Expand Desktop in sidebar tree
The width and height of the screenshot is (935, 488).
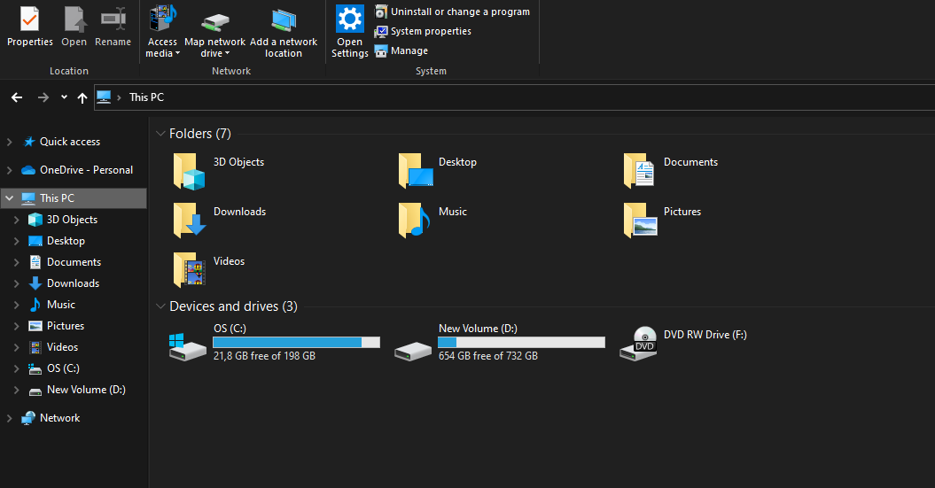coord(17,241)
